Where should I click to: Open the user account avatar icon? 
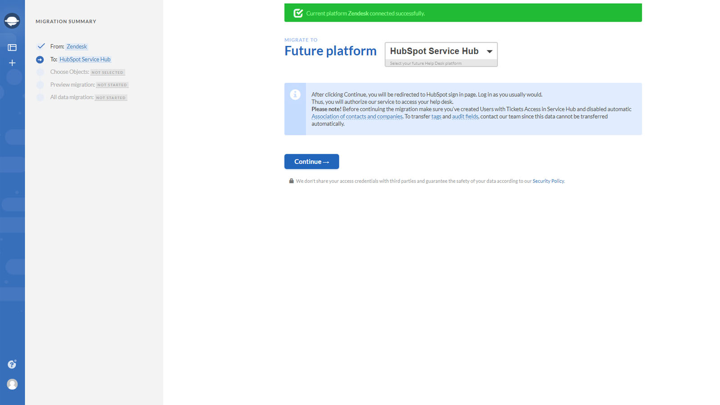pyautogui.click(x=12, y=384)
